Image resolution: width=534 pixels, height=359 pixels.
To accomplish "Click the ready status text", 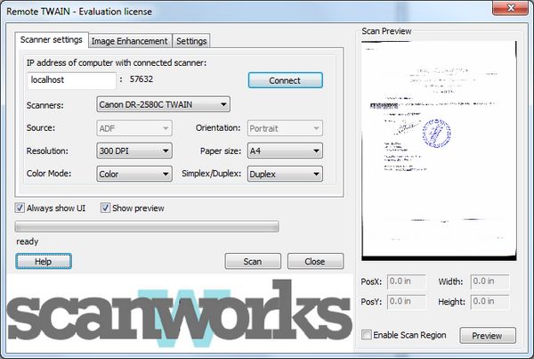I will [x=28, y=241].
